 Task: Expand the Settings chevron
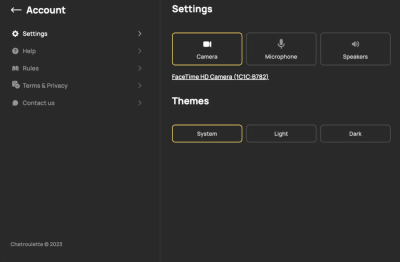click(x=139, y=33)
